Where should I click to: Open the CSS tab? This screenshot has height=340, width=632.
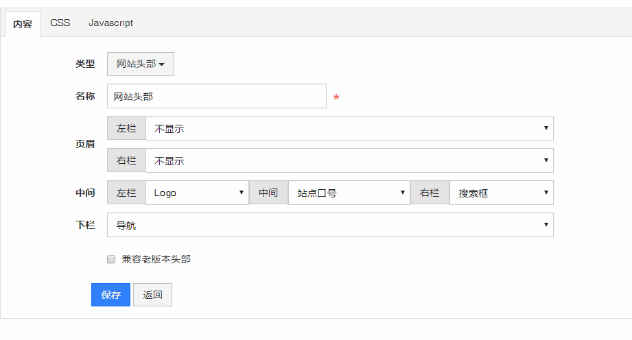(x=60, y=23)
